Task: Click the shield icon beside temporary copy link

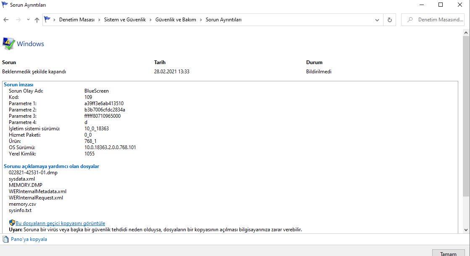Action: pyautogui.click(x=12, y=223)
